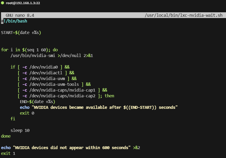This screenshot has width=226, height=158.
Task: Click the GNU nano 8.4 title text
Action: (x=20, y=15)
